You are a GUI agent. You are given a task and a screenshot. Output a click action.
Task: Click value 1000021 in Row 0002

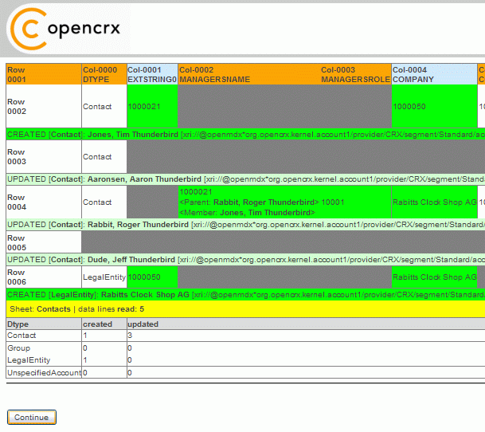pyautogui.click(x=144, y=107)
